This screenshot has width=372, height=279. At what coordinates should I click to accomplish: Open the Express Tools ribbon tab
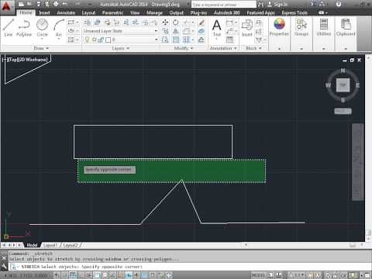(x=294, y=12)
